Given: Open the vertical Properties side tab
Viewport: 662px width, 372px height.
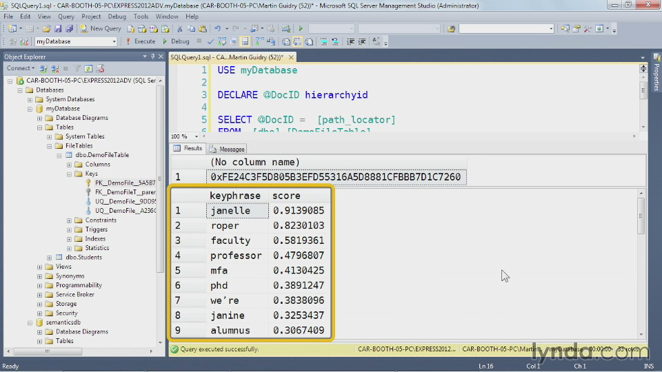Looking at the screenshot, I should point(656,72).
